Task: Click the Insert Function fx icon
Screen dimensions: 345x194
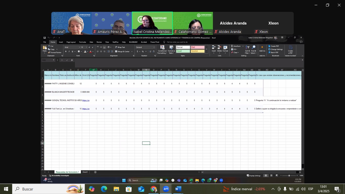Action: (x=72, y=60)
